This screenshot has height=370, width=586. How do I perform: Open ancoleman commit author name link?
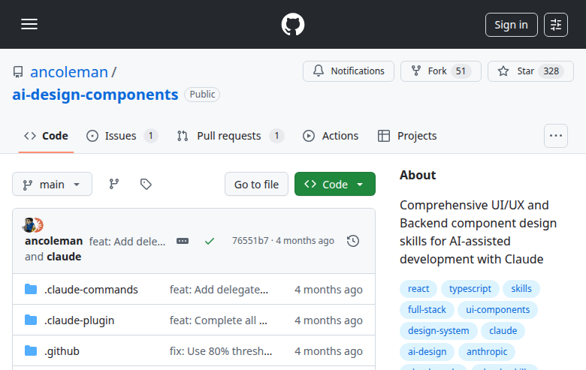pyautogui.click(x=54, y=241)
